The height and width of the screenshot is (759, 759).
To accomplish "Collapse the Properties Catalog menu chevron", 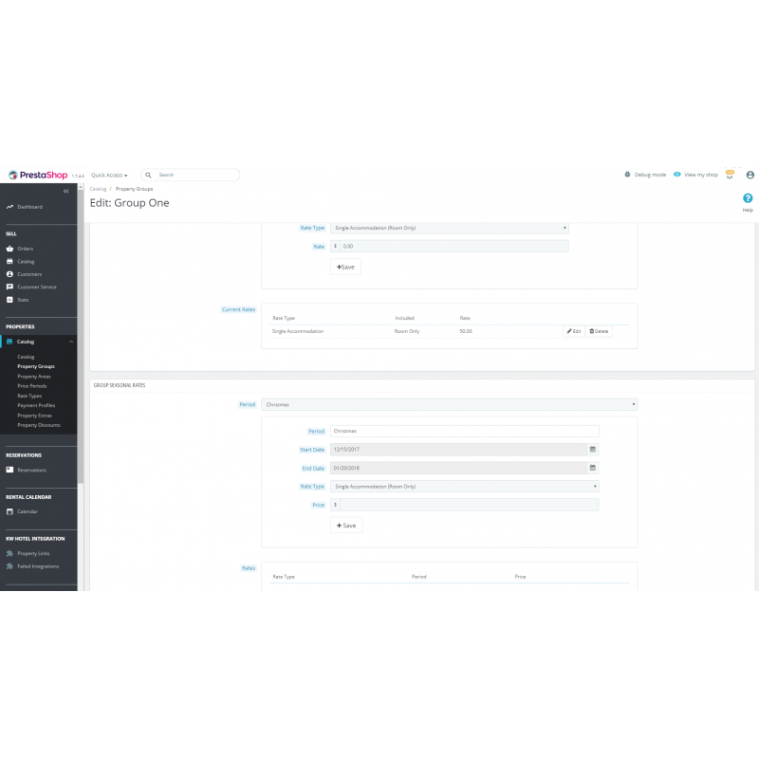I will point(71,342).
